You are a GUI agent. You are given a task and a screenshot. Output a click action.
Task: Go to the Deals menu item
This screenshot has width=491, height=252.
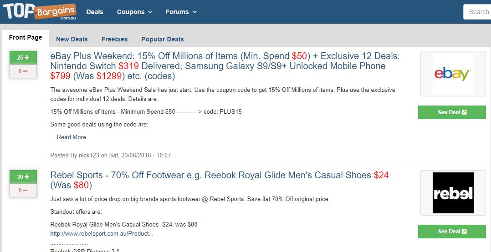[x=95, y=12]
